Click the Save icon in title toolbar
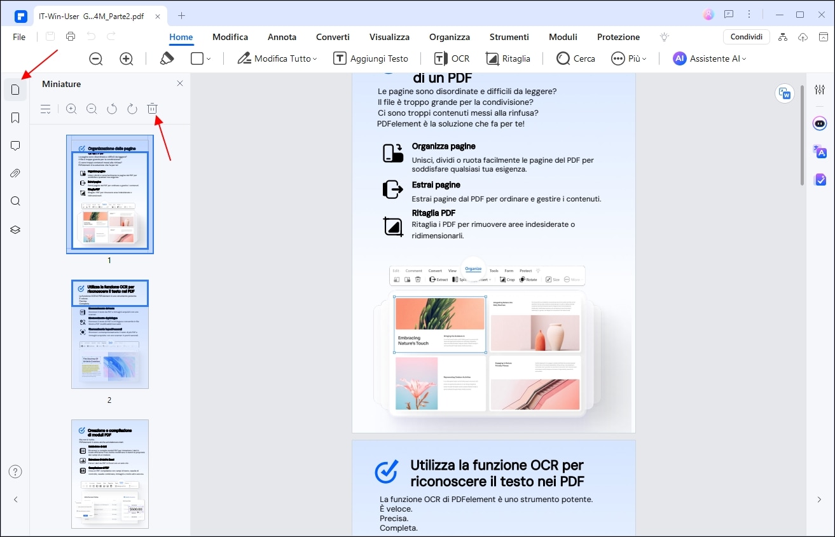This screenshot has width=835, height=537. (x=50, y=37)
